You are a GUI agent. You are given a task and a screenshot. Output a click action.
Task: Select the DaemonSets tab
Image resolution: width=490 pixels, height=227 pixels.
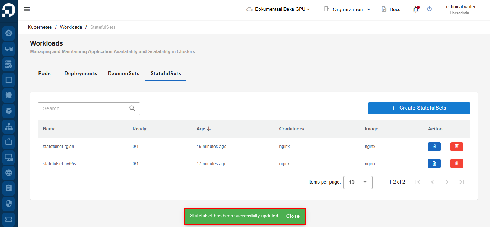pyautogui.click(x=124, y=74)
